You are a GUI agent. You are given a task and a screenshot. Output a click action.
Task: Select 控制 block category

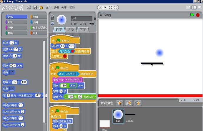coord(39,17)
